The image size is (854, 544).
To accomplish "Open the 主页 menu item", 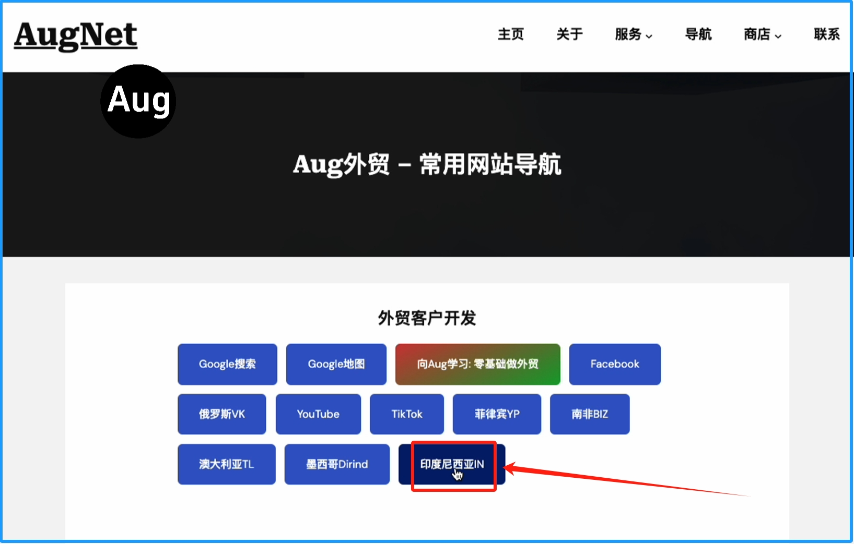I will (511, 34).
